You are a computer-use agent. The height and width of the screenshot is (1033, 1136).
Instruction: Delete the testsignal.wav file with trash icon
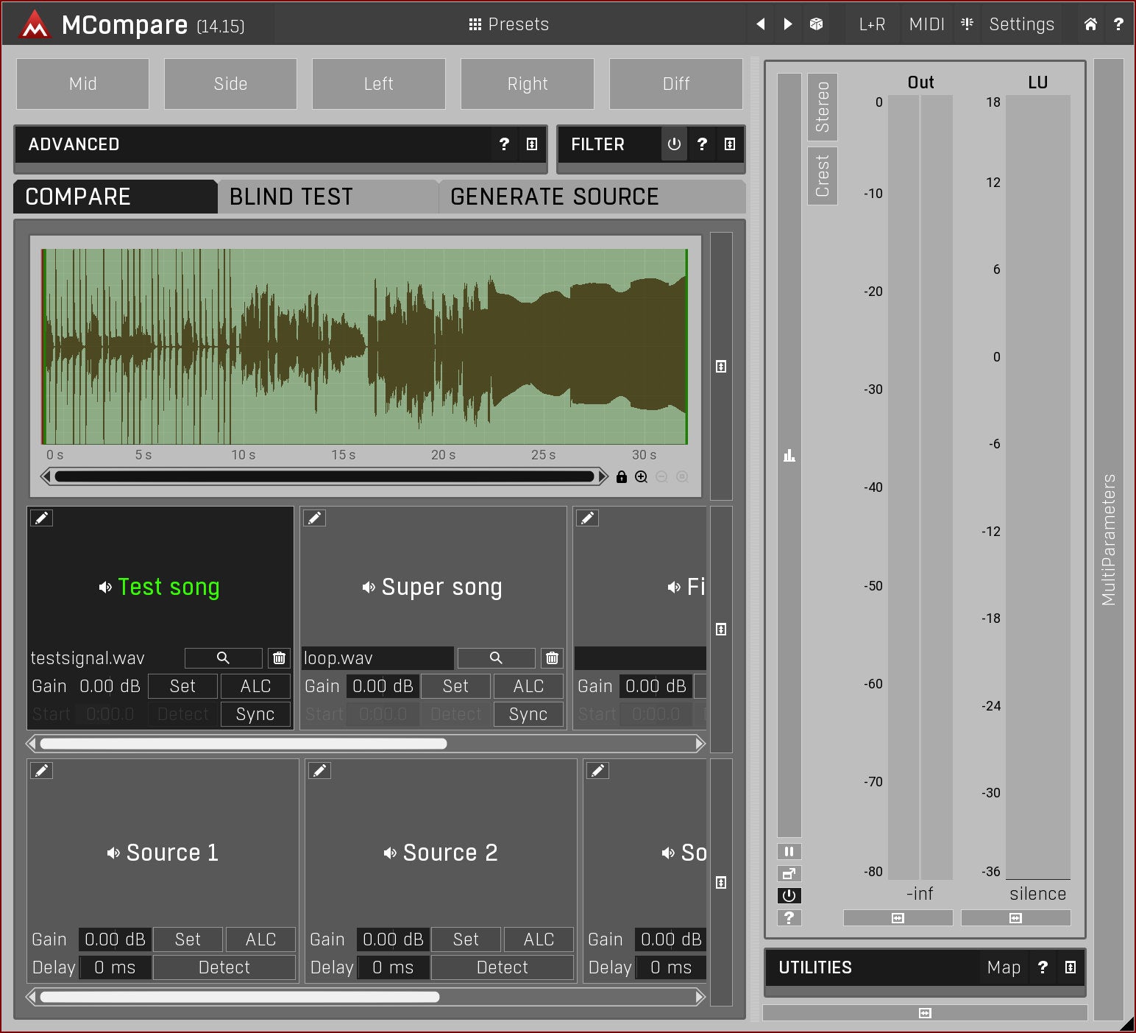[279, 657]
